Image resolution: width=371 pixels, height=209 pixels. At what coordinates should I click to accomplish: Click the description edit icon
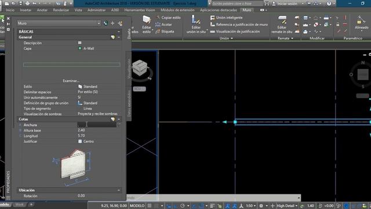pos(80,42)
